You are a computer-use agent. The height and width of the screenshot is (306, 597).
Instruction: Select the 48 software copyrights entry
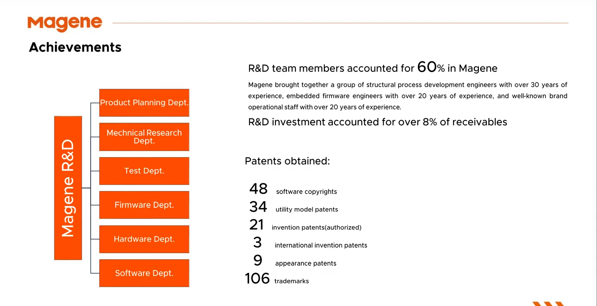coord(293,190)
